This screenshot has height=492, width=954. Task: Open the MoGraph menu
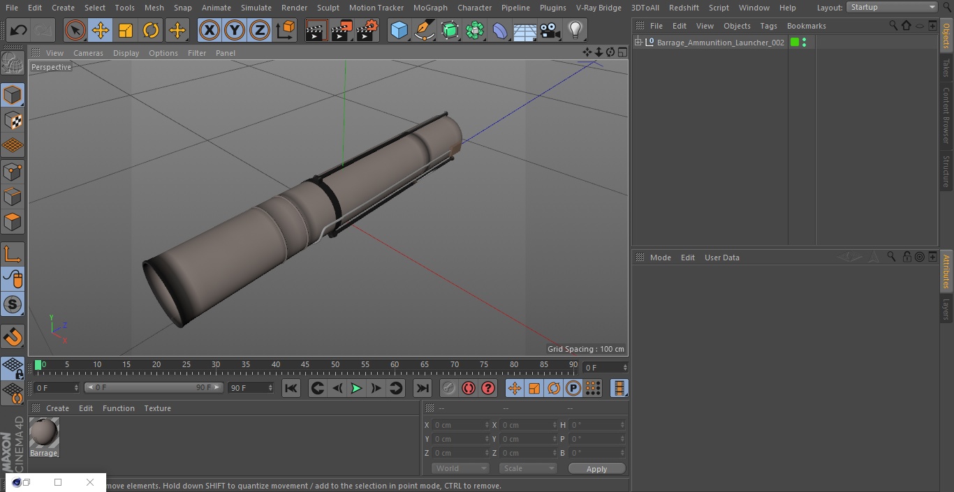[430, 8]
